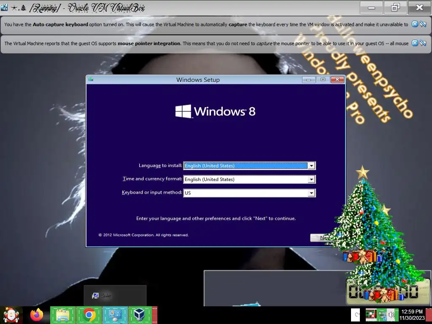The image size is (432, 324).
Task: Open the volume speaker tray icon
Action: (x=391, y=315)
